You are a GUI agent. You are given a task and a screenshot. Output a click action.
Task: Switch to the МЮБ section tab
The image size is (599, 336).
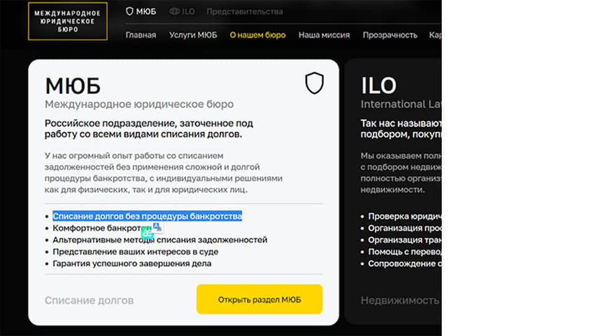click(141, 12)
